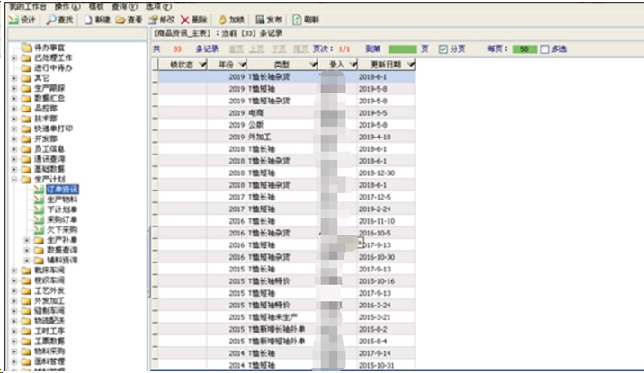Viewport: 644px width, 373px height.
Task: Expand the 已处理工作 tree node
Action: 14,58
